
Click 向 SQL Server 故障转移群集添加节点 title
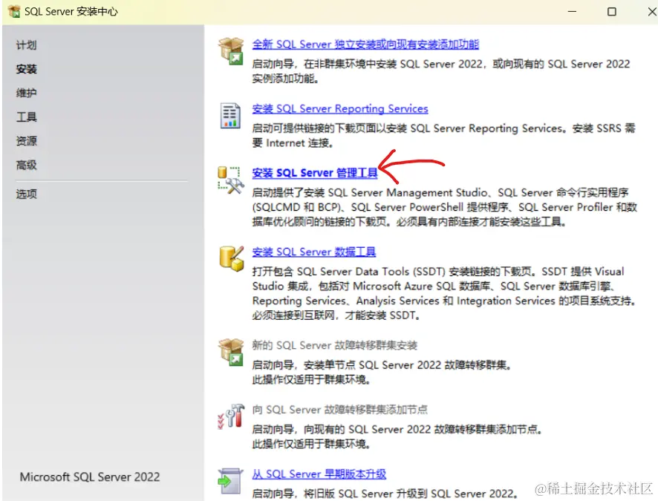339,409
